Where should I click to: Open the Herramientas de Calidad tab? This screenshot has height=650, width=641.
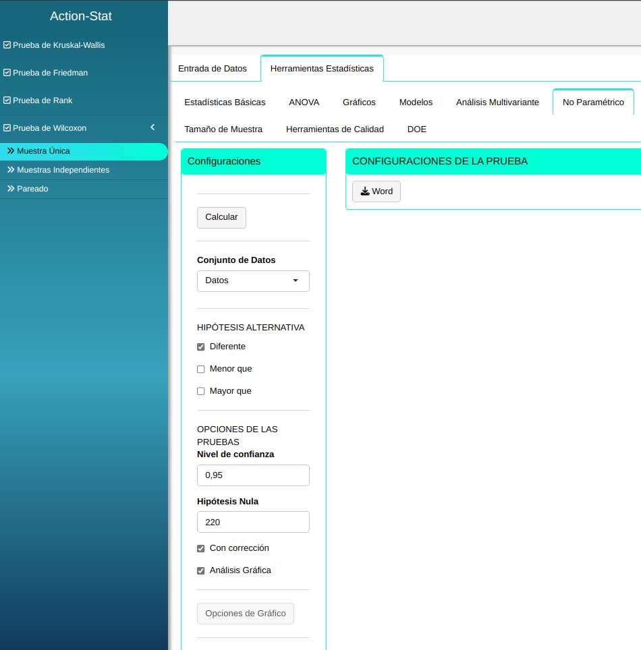coord(335,129)
